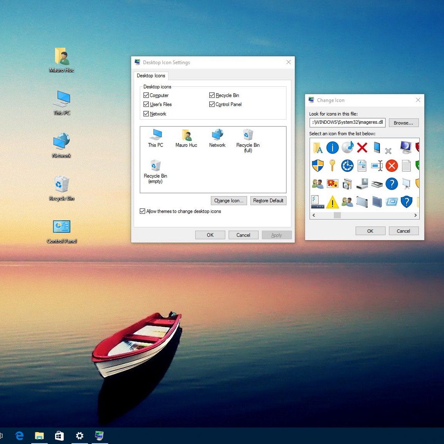
Task: Click the Browse... button
Action: [403, 123]
